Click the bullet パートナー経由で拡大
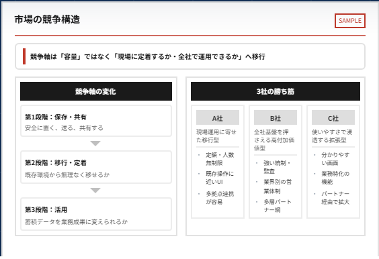This screenshot has width=379, height=259. click(x=335, y=198)
